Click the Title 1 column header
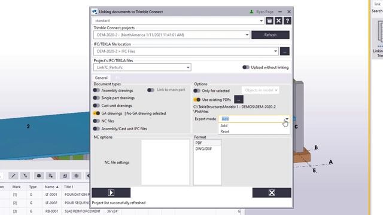This screenshot has width=383, height=215. [x=69, y=187]
